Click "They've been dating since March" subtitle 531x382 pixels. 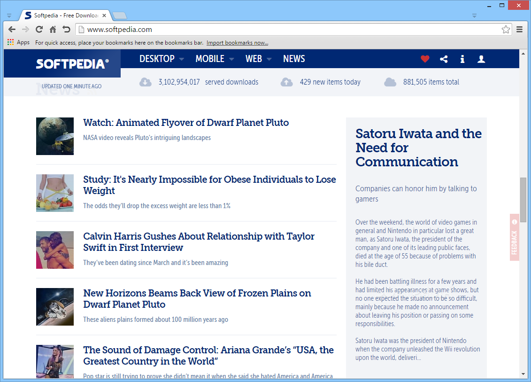click(x=156, y=263)
